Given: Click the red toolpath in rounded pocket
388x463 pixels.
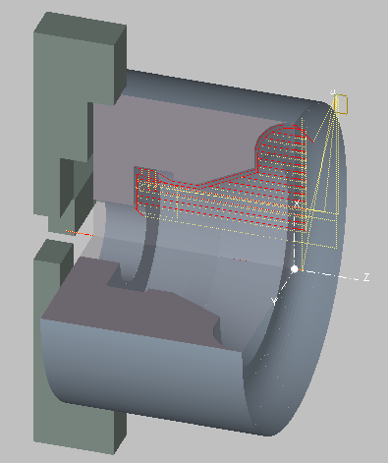Looking at the screenshot, I should pyautogui.click(x=282, y=147).
